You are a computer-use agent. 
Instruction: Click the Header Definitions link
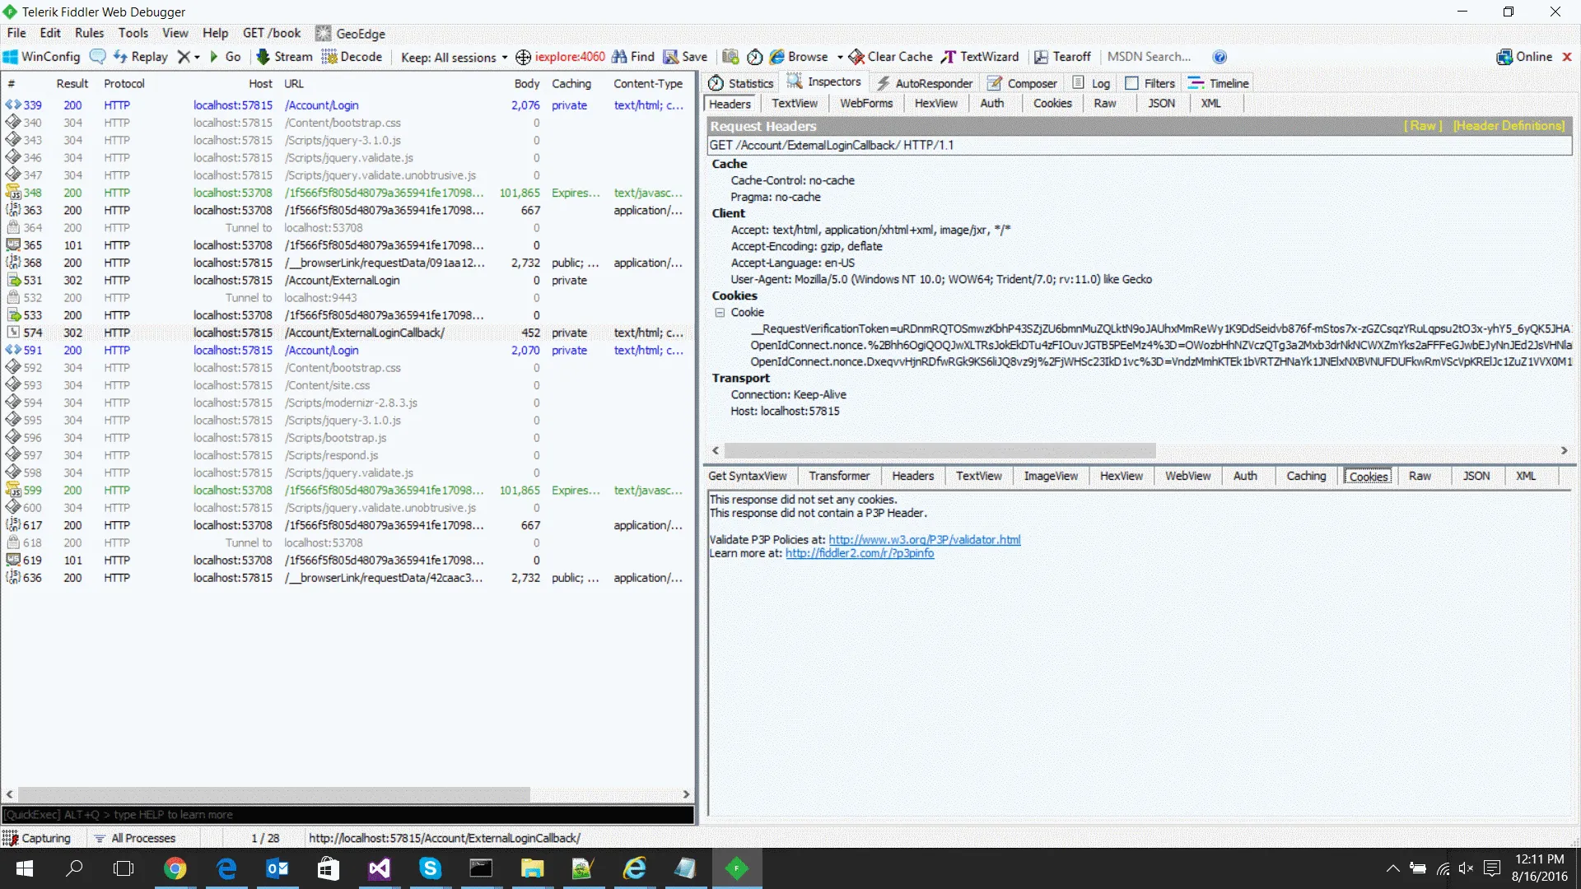(1509, 126)
